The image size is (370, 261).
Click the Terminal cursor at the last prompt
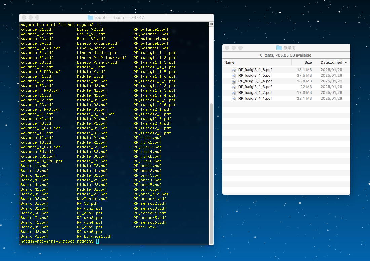point(97,241)
